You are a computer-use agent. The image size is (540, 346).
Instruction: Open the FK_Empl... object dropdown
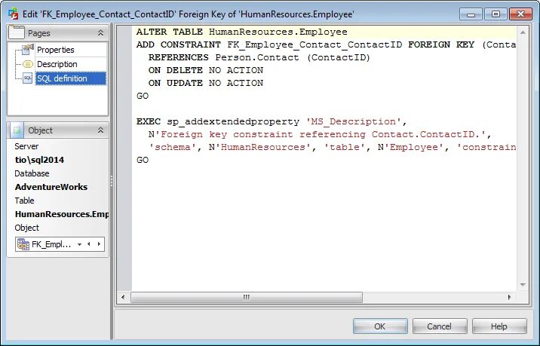coord(79,244)
